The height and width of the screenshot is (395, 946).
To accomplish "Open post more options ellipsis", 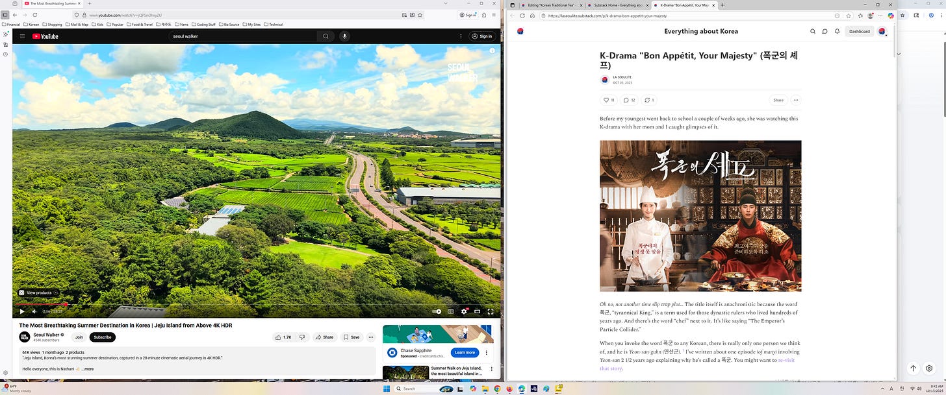I will pyautogui.click(x=795, y=100).
